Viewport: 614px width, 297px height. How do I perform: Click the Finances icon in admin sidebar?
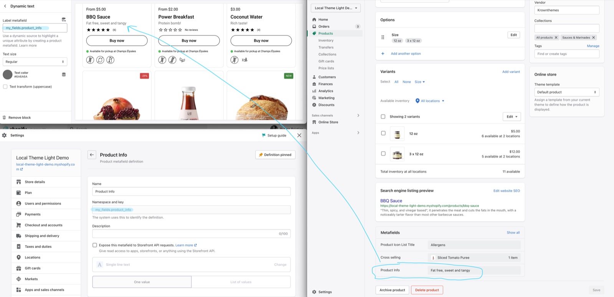click(314, 84)
